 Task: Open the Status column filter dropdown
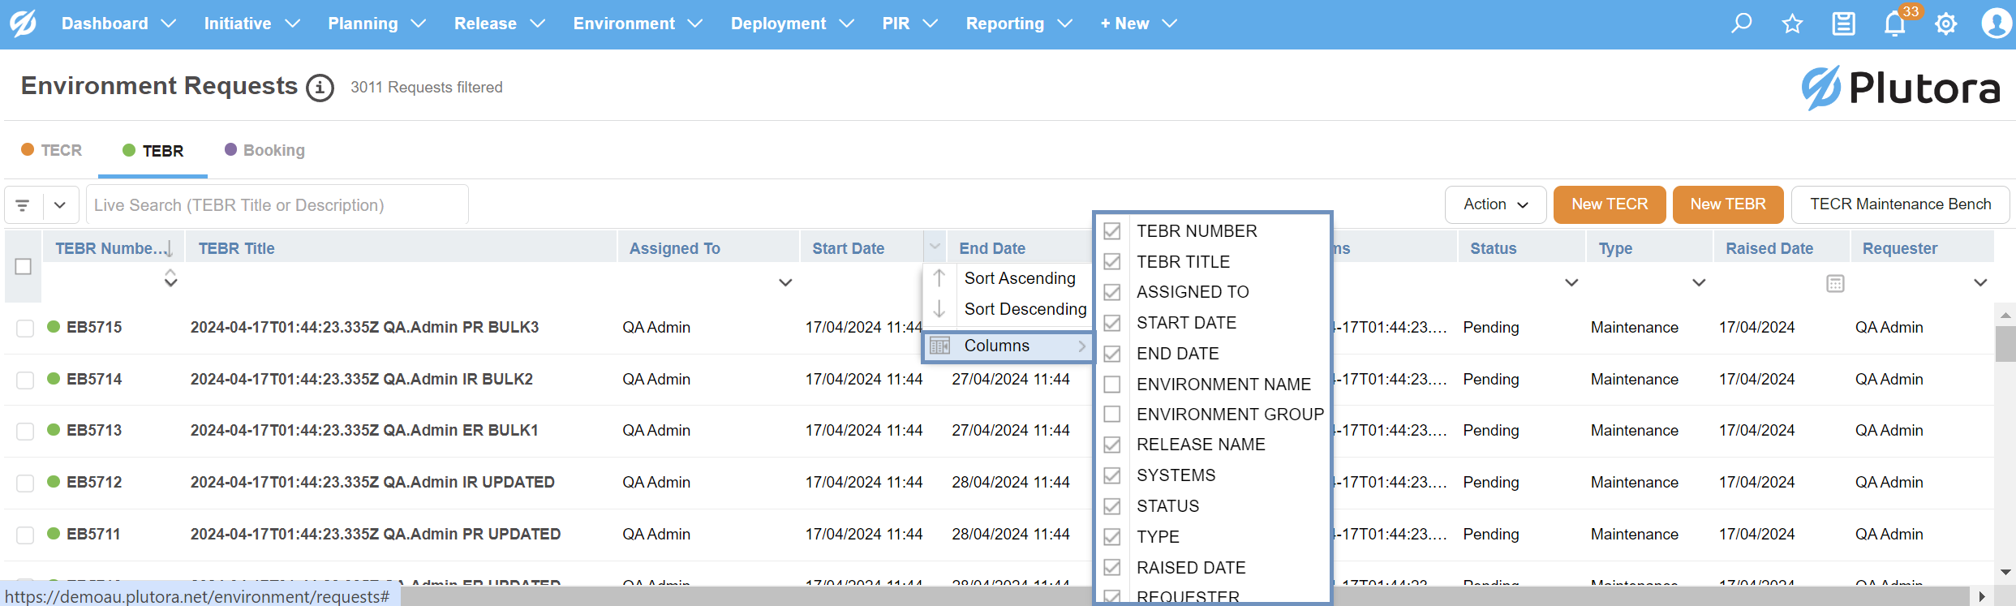point(1571,283)
